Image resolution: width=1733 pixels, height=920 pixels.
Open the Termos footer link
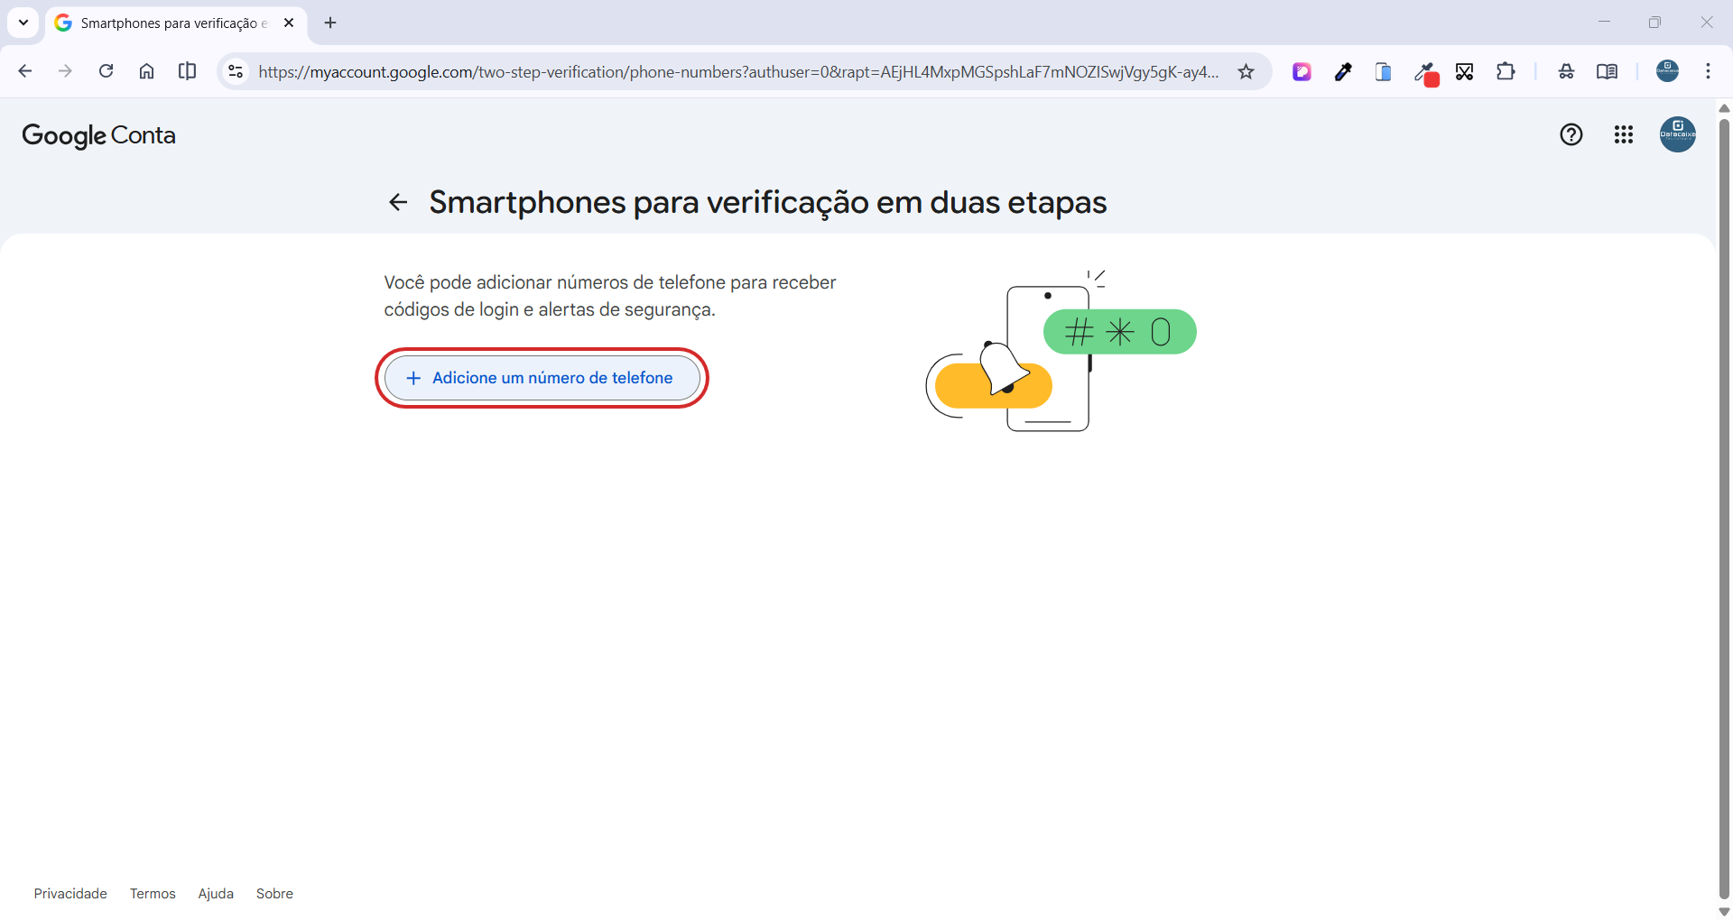[153, 894]
